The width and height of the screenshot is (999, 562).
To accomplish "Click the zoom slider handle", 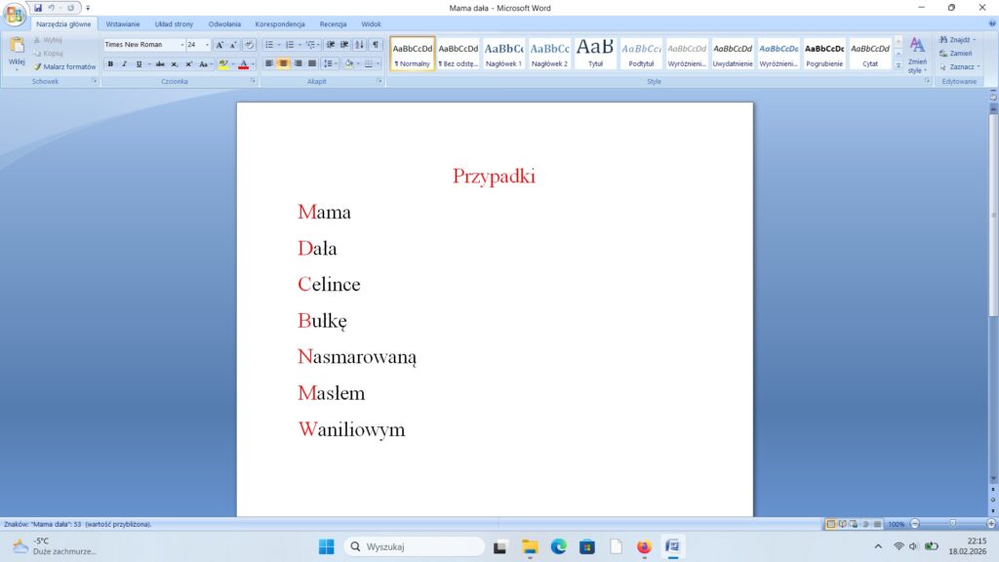I will 952,524.
